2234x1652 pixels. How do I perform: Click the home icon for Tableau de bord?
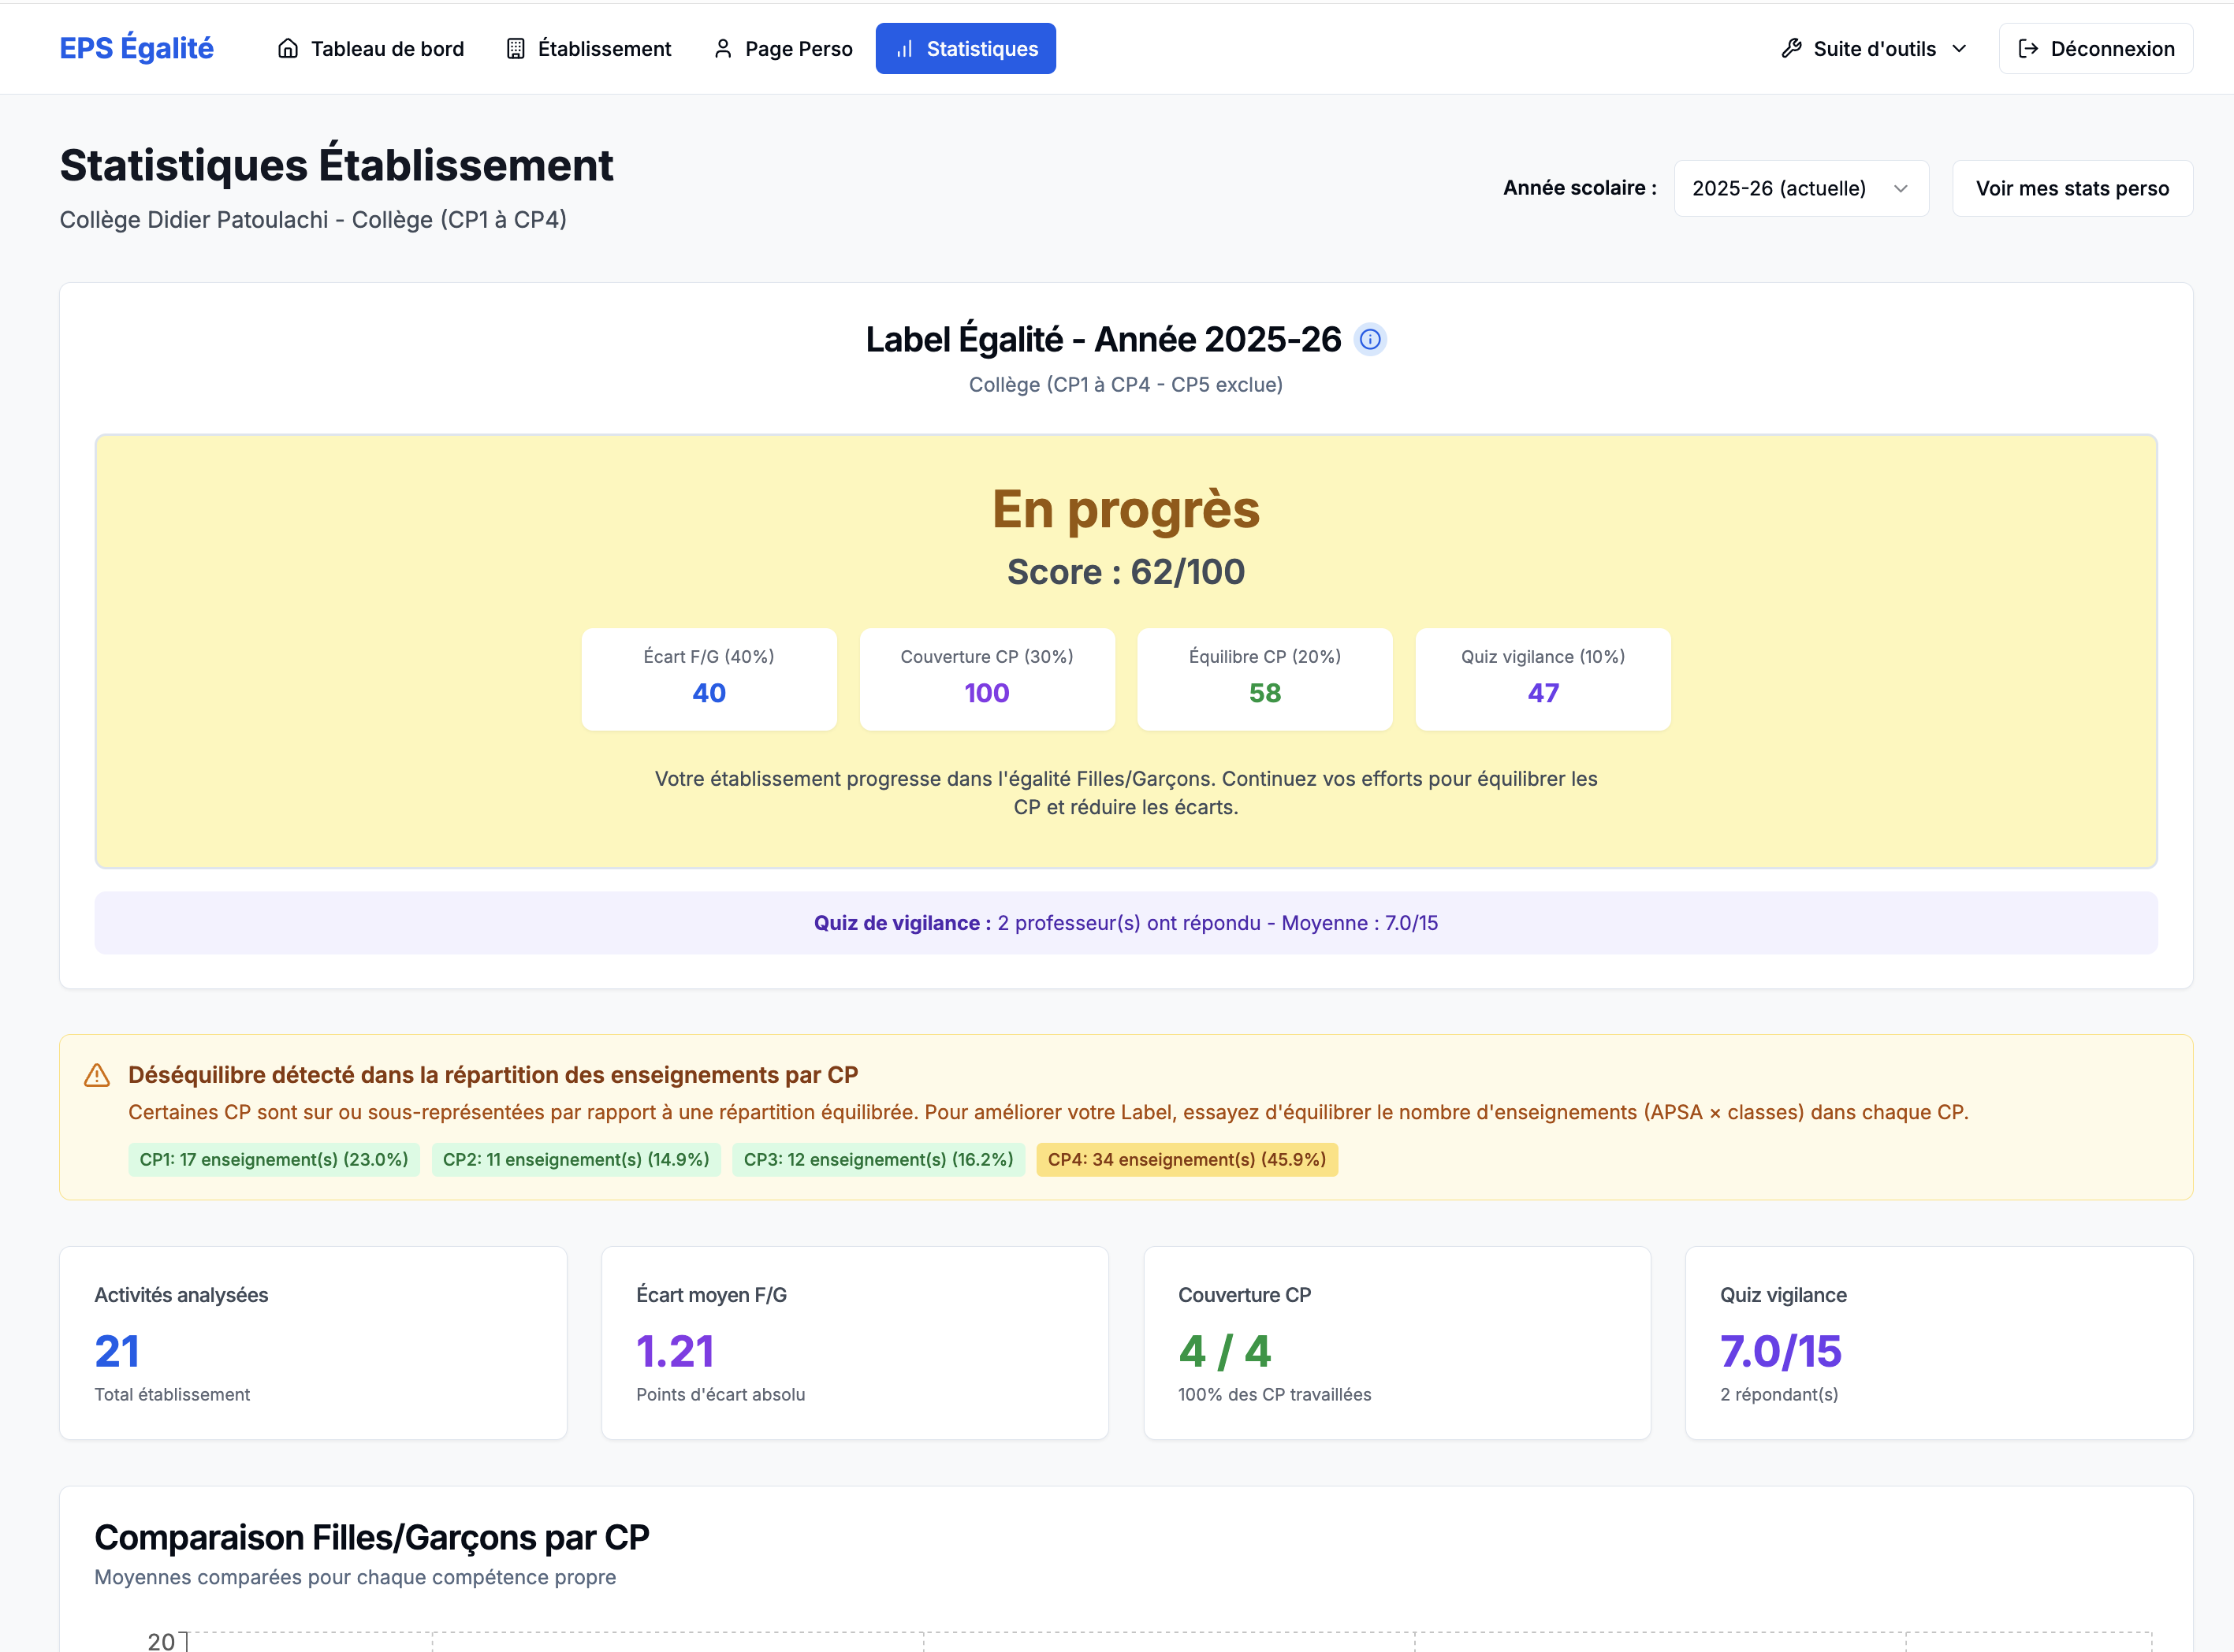pyautogui.click(x=288, y=49)
